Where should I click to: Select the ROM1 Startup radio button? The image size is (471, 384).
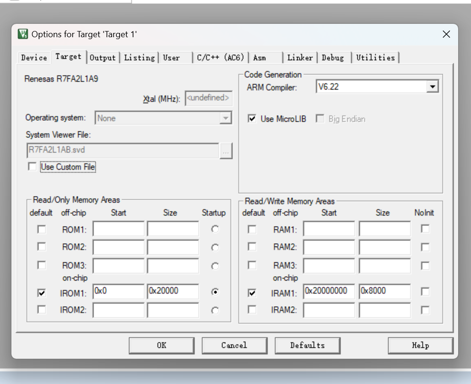point(215,229)
